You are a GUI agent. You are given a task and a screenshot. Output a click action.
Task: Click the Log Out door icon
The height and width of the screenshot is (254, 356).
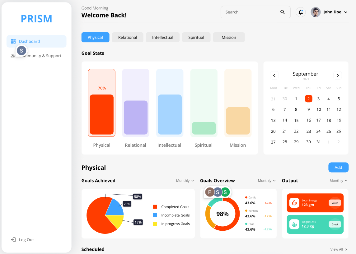click(13, 240)
